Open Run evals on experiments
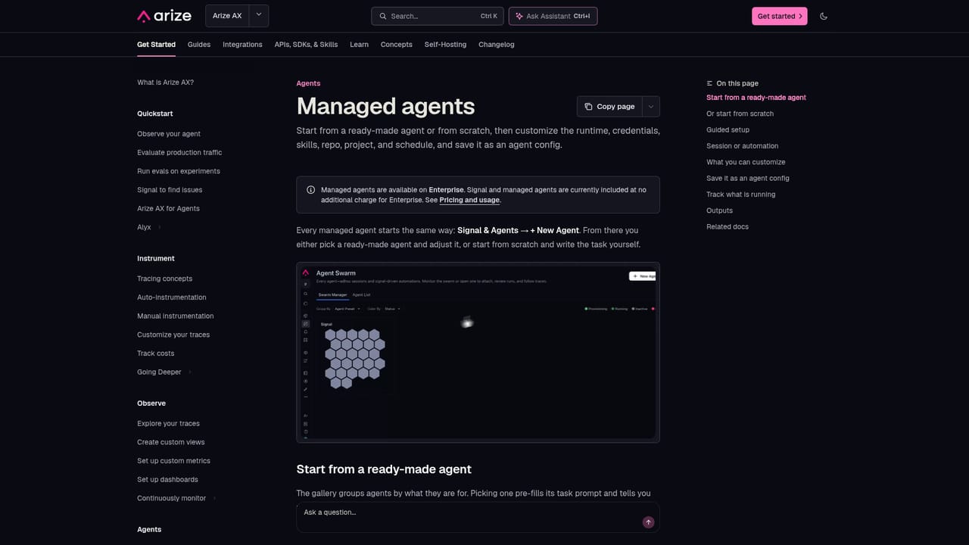Screen dimensions: 969x545 point(179,171)
